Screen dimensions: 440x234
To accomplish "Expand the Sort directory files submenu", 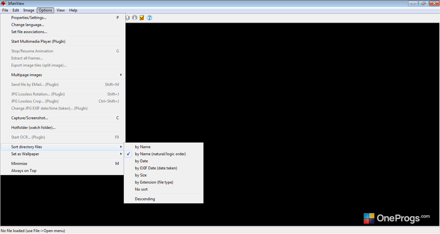I will (x=63, y=147).
